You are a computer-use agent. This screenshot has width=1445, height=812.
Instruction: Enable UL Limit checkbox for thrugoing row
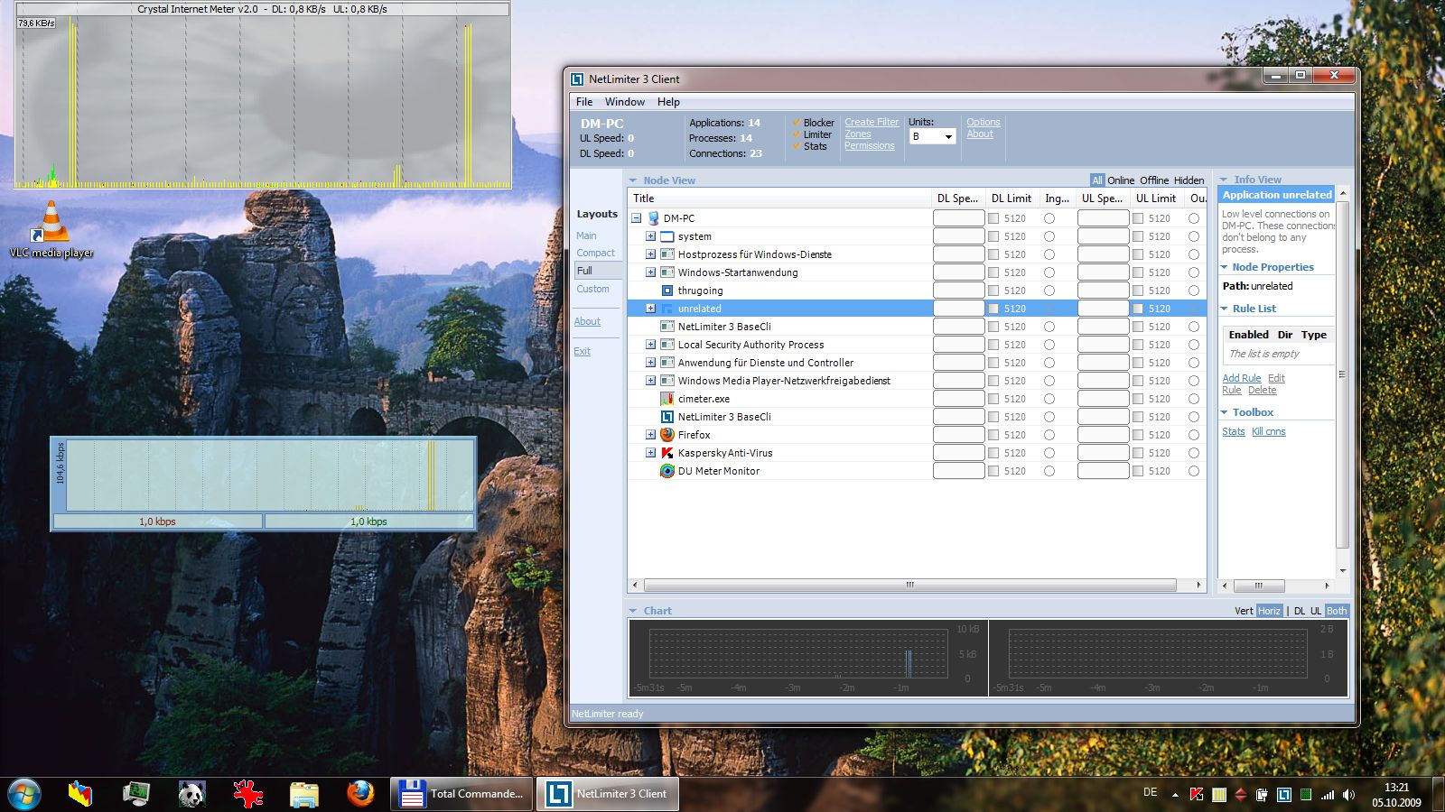click(1138, 291)
